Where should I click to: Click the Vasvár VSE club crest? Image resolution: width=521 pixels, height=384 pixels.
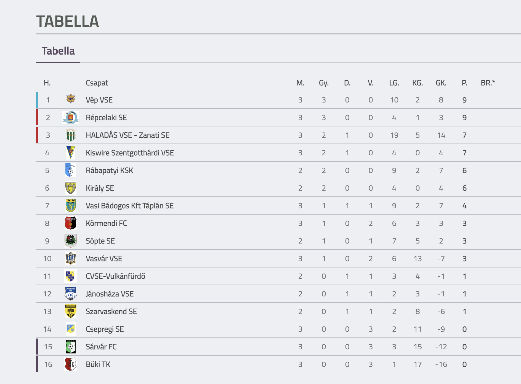pyautogui.click(x=71, y=258)
